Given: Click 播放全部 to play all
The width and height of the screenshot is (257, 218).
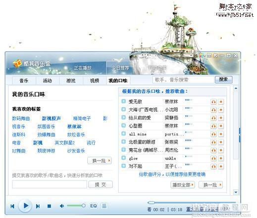Looking at the screenshot, I should 183,185.
